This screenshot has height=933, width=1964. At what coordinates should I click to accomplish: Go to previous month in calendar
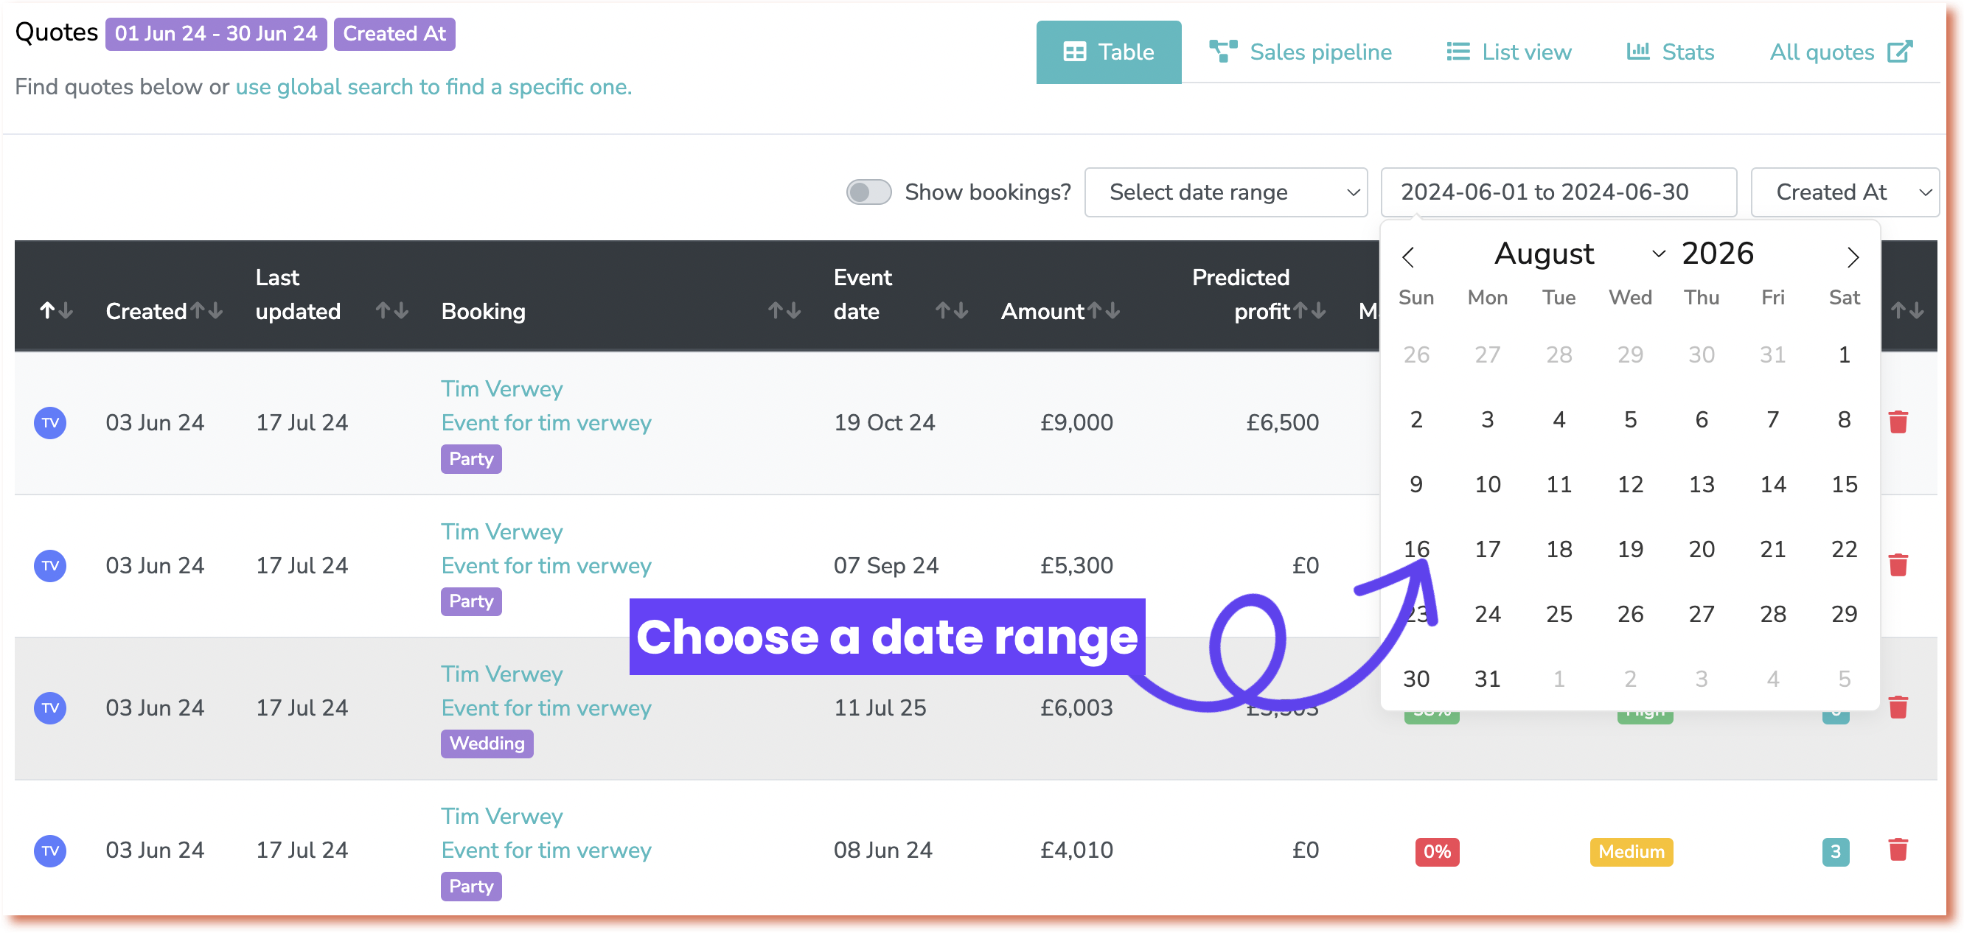pos(1407,257)
